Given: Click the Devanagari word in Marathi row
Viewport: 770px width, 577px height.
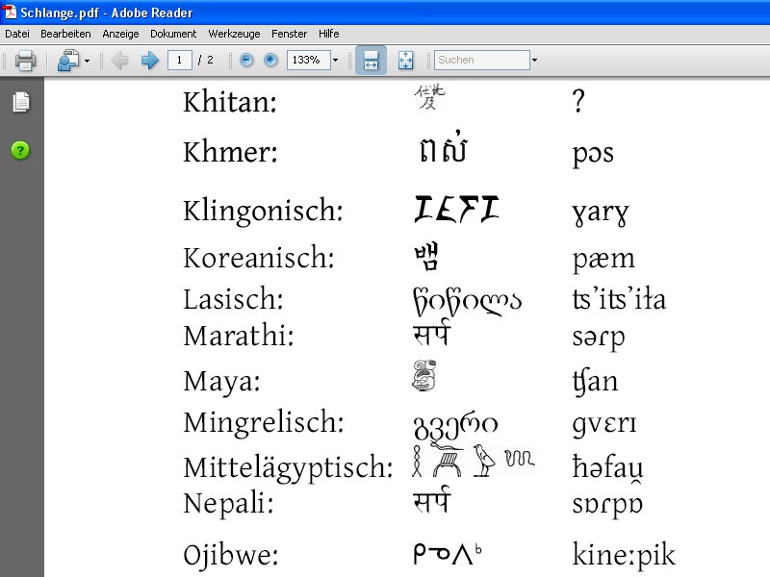Looking at the screenshot, I should (x=431, y=332).
